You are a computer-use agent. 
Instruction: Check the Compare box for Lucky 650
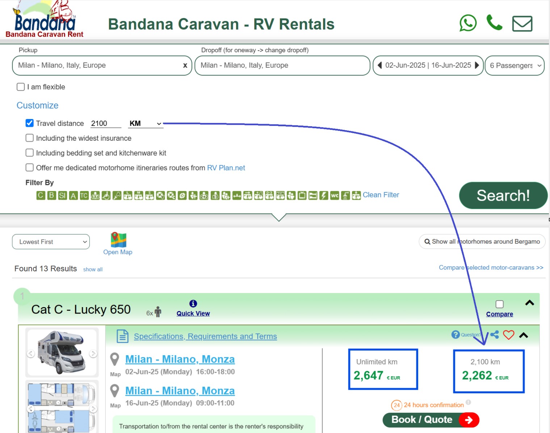tap(500, 304)
